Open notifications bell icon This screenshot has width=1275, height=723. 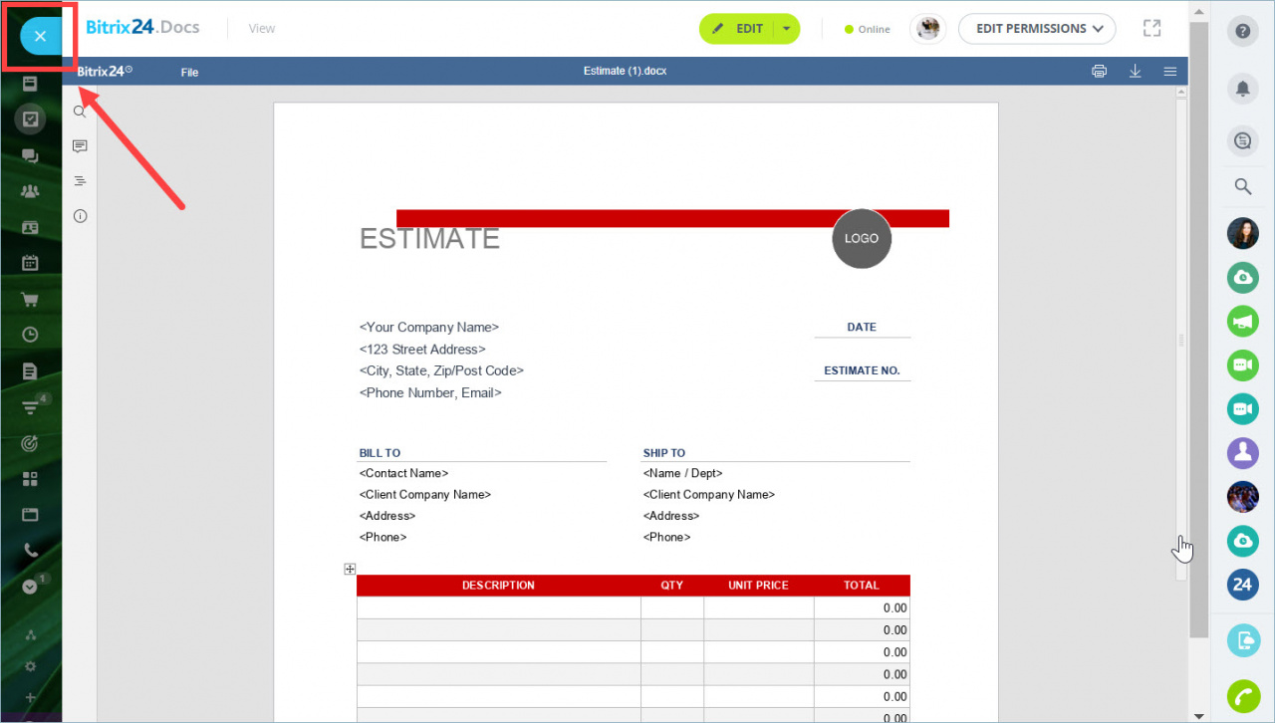1243,89
